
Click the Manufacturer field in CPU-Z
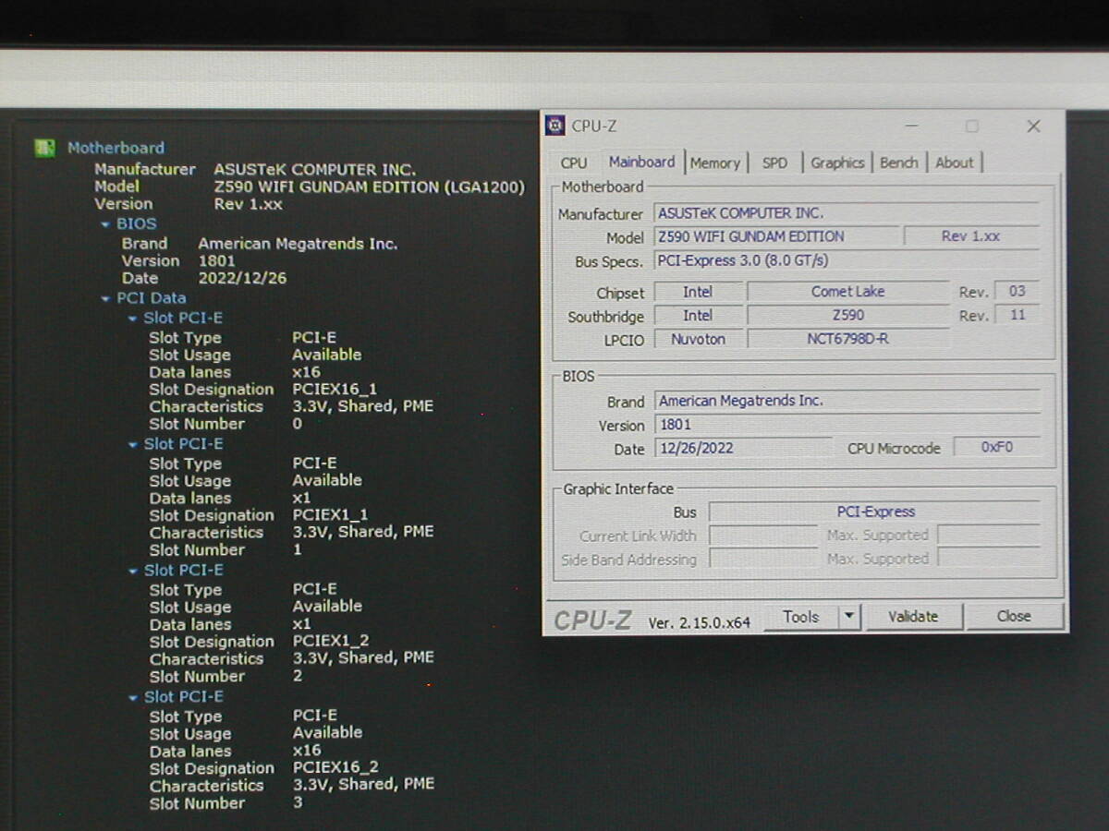pyautogui.click(x=847, y=213)
